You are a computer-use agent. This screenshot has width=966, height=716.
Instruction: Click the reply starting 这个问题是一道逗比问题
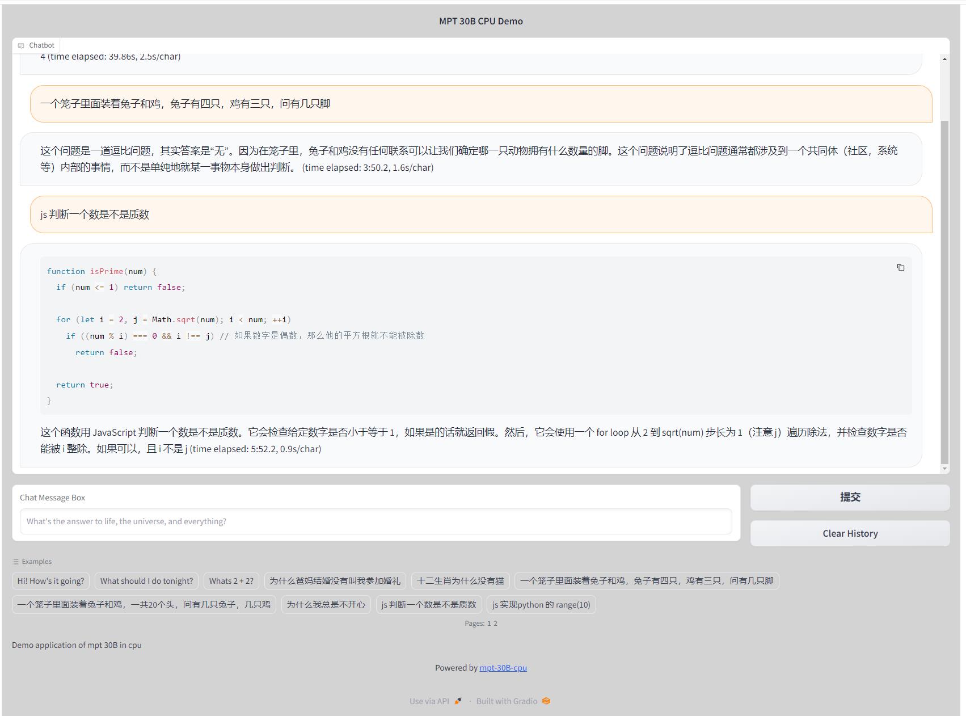[471, 159]
